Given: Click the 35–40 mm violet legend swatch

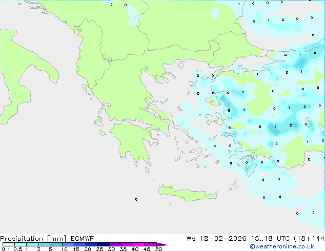Looking at the screenshot, I should pyautogui.click(x=127, y=244).
